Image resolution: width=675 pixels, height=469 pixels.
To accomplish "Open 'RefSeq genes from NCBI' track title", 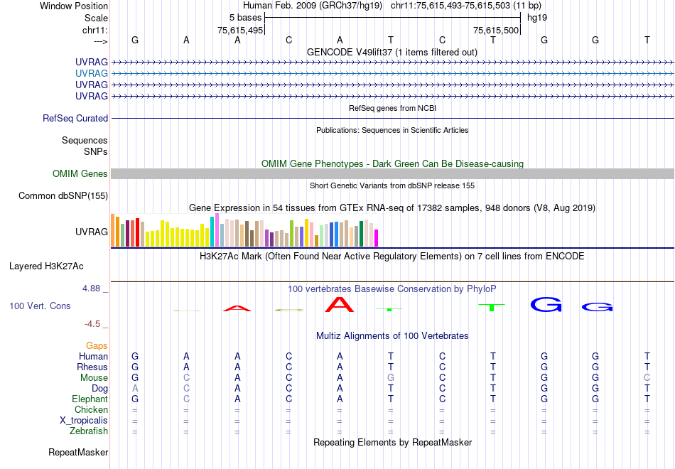I will point(392,108).
